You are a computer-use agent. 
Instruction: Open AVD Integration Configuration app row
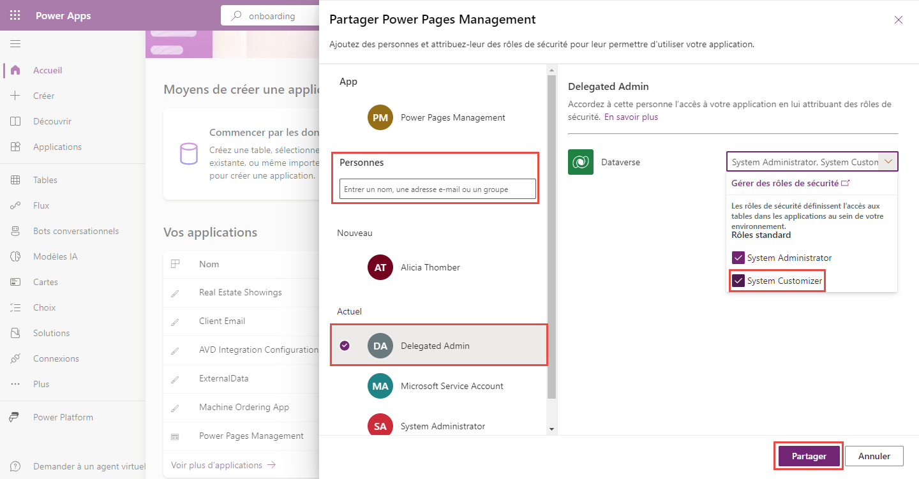[x=241, y=350]
